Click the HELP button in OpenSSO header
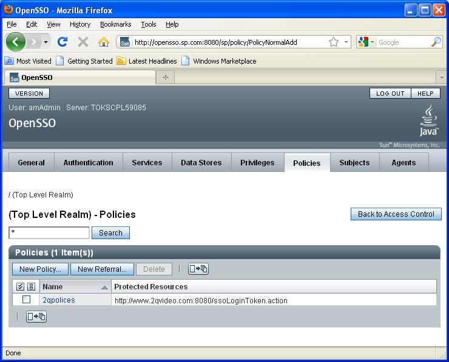 coord(425,93)
